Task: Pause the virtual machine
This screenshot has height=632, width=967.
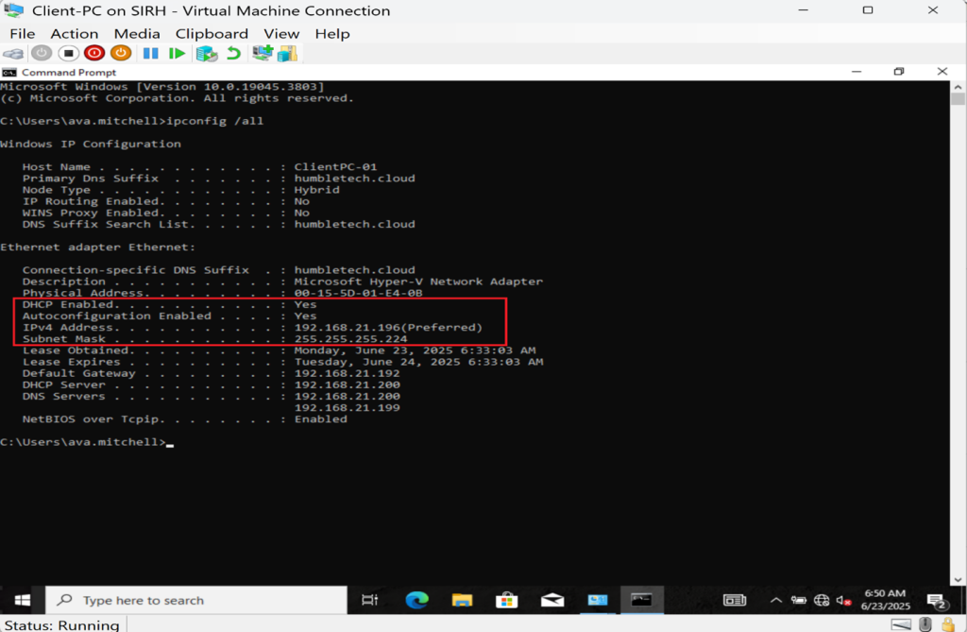Action: coord(150,54)
